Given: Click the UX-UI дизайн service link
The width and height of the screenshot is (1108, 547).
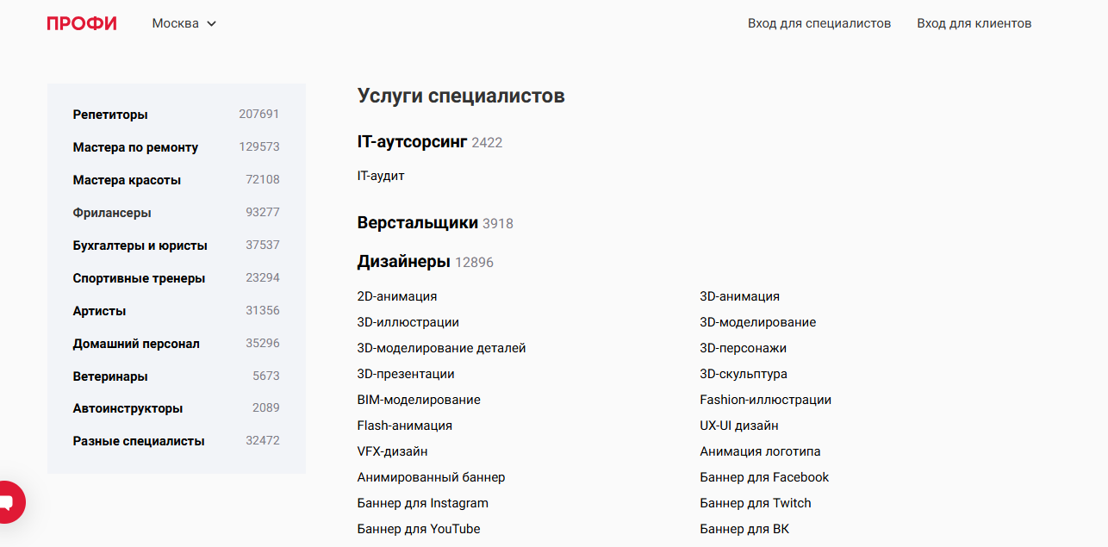Looking at the screenshot, I should point(738,426).
